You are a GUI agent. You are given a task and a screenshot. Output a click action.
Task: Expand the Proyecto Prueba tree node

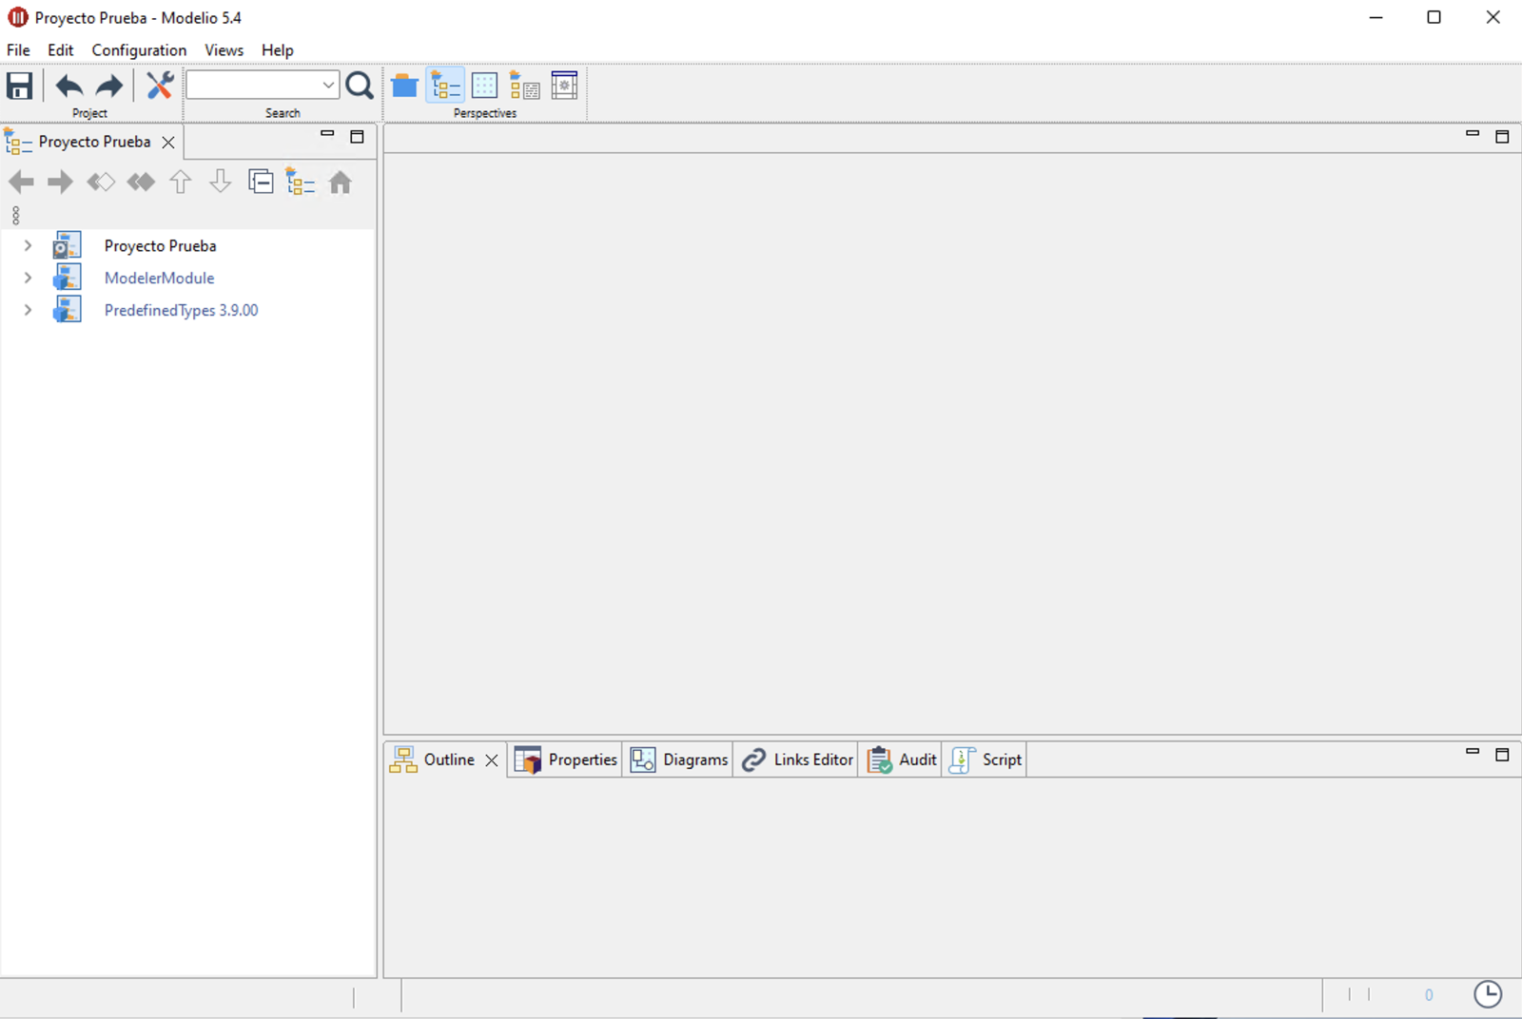pos(28,246)
